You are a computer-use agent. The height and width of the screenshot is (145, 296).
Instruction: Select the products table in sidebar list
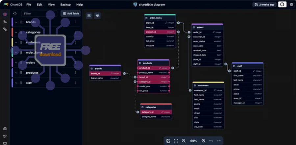click(46, 73)
